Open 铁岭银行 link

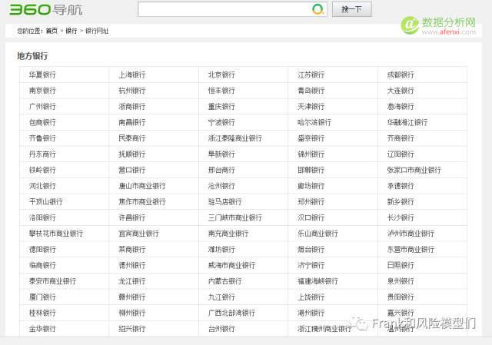[x=42, y=170]
